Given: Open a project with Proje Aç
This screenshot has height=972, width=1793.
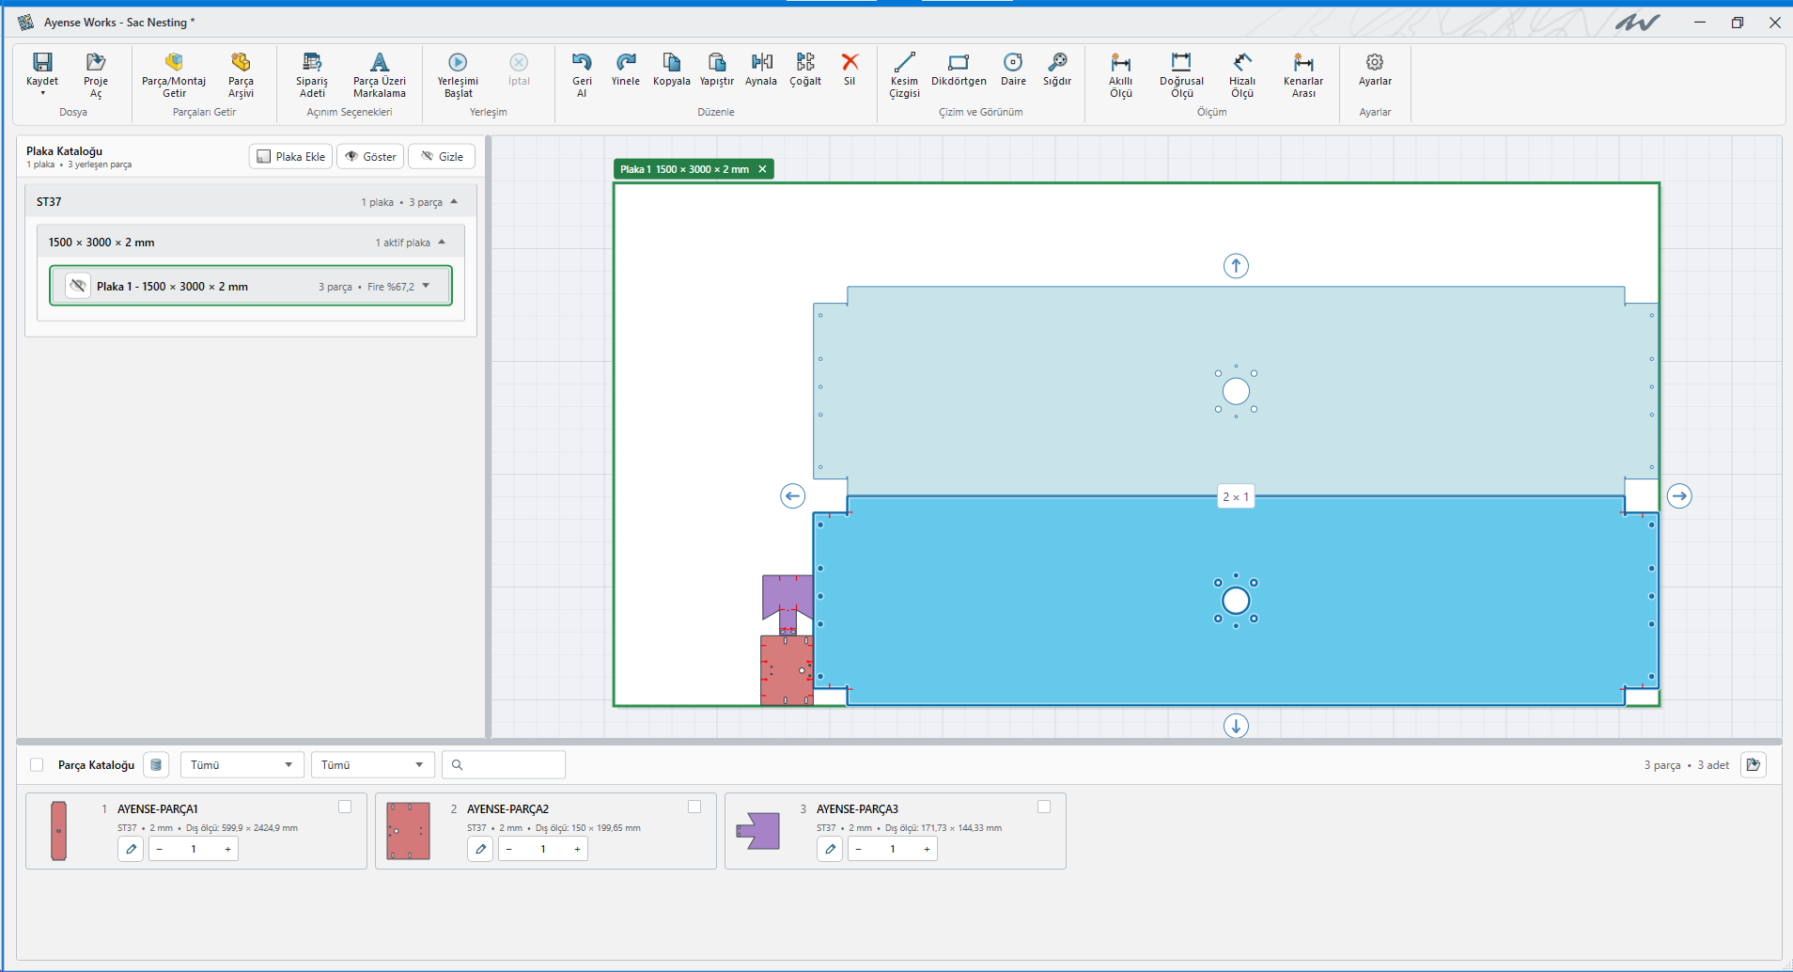Looking at the screenshot, I should point(95,74).
